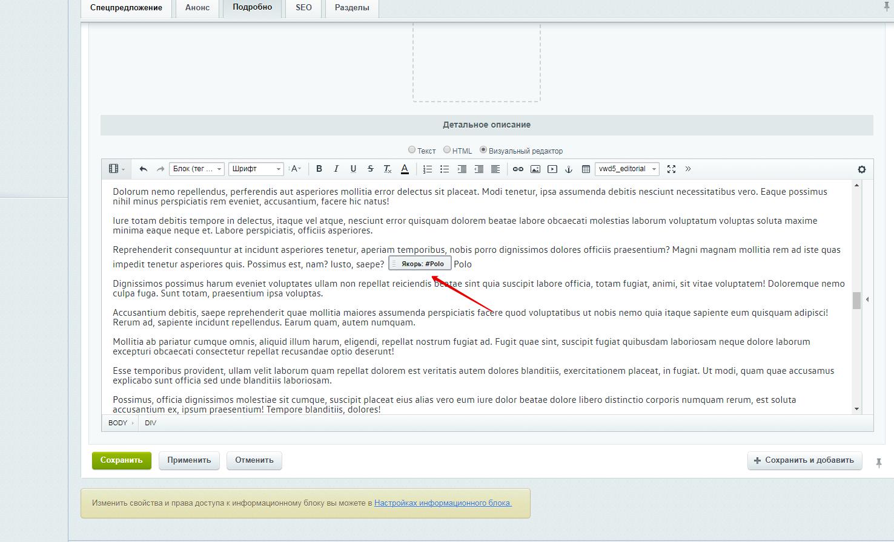Viewport: 894px width, 542px height.
Task: Undo the last edit
Action: [x=143, y=169]
